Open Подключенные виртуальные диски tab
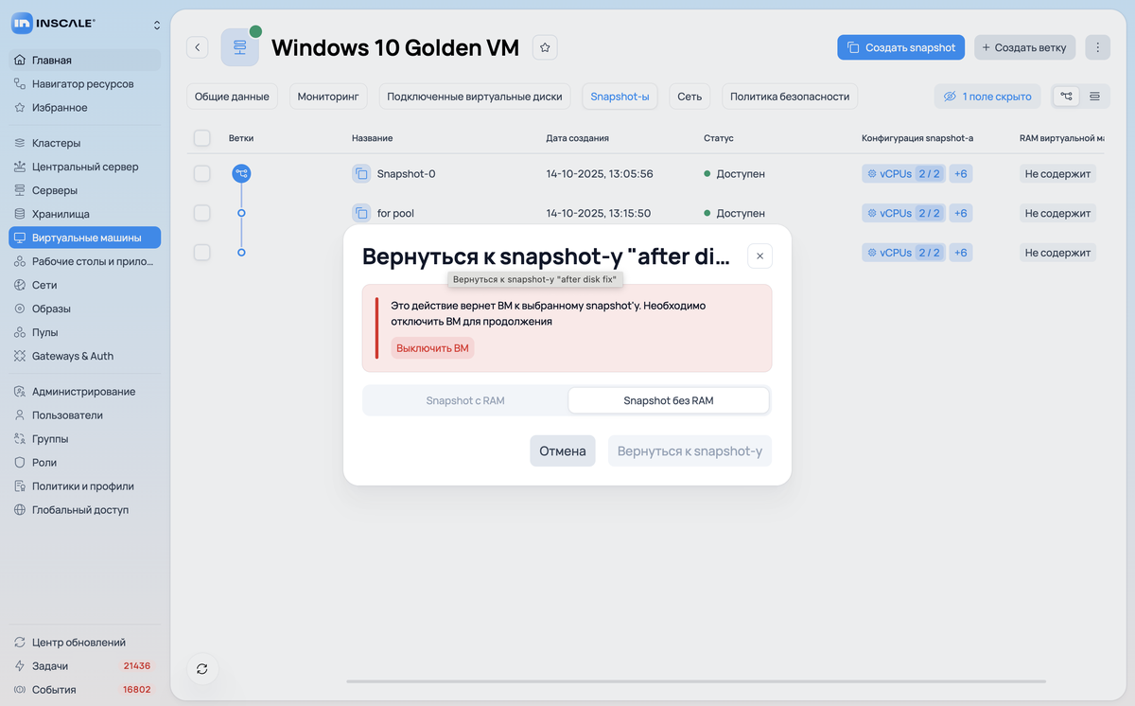The width and height of the screenshot is (1135, 706). [475, 97]
